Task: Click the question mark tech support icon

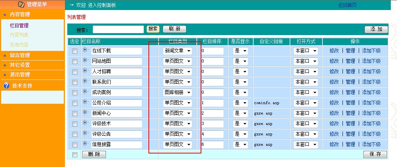Action: tap(6, 85)
